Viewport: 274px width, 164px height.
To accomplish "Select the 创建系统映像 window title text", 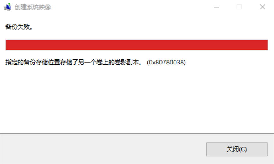I will (x=33, y=7).
